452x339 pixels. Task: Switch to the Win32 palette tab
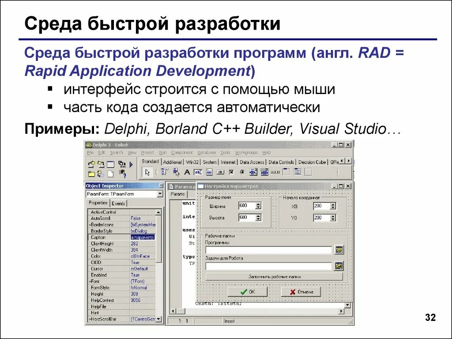pos(192,162)
